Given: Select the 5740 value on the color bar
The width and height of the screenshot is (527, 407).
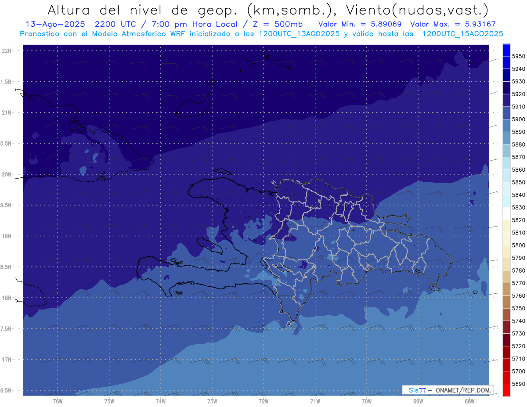Looking at the screenshot, I should 519,321.
